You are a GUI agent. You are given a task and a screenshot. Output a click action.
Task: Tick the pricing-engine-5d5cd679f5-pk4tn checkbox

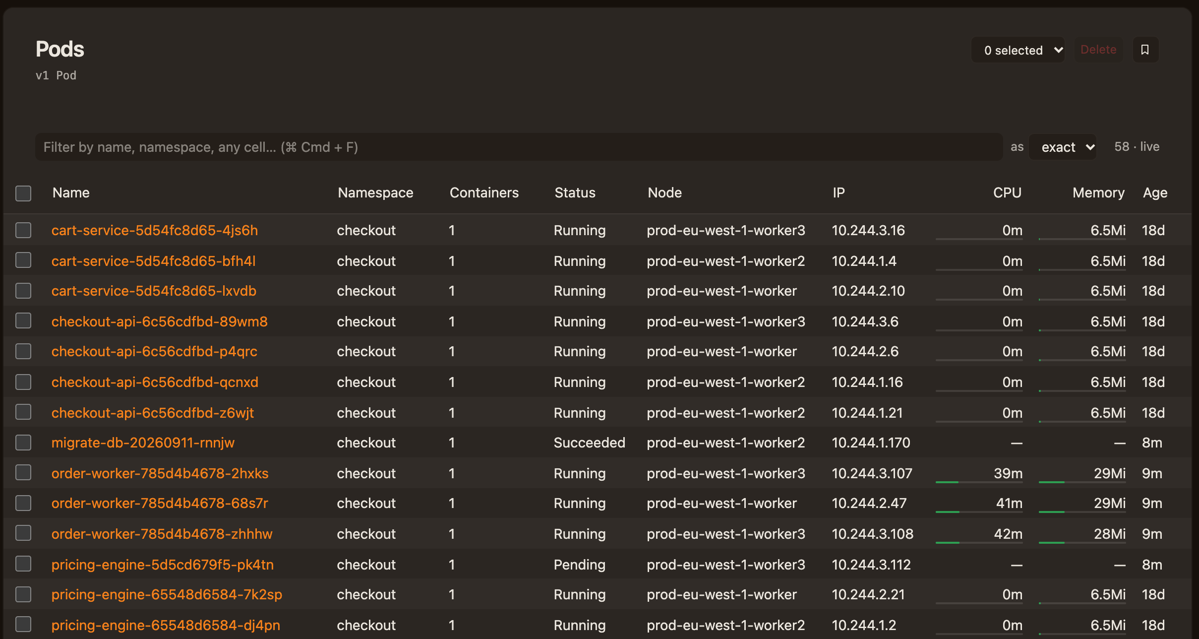tap(23, 564)
